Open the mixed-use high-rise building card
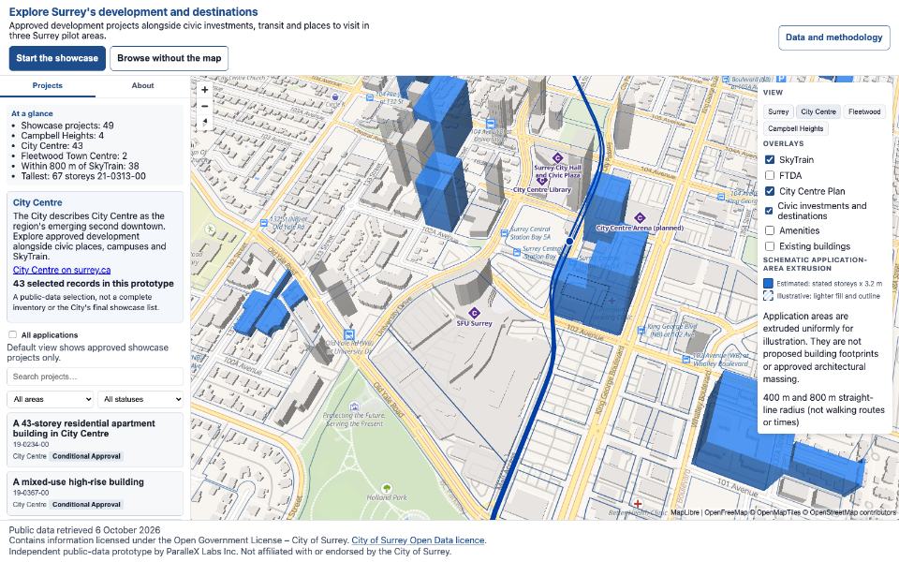The height and width of the screenshot is (562, 899). pyautogui.click(x=96, y=494)
